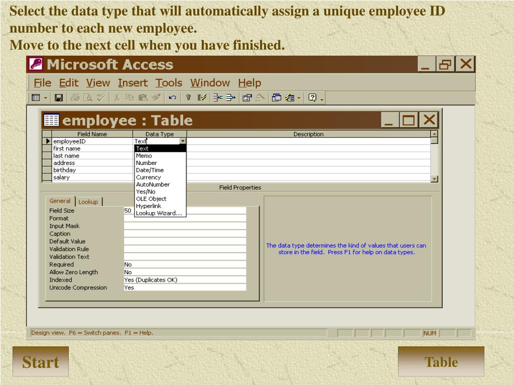Click the Indexed property value
Image resolution: width=514 pixels, height=385 pixels.
[185, 280]
